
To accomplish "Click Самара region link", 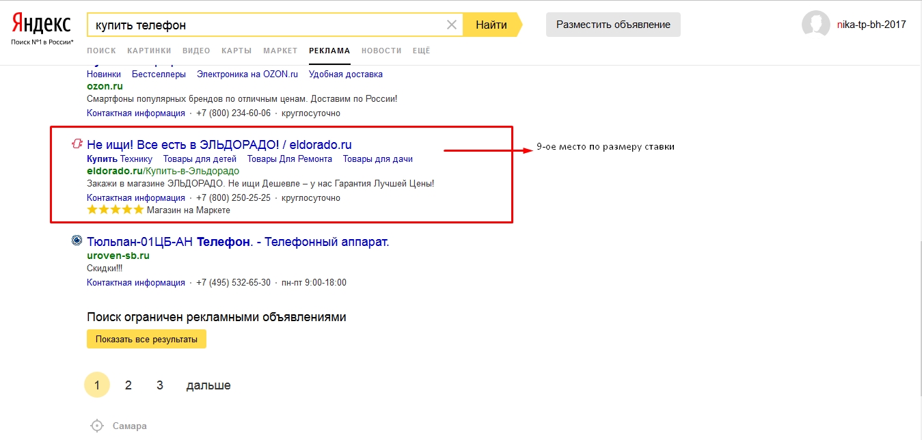I will (x=130, y=426).
